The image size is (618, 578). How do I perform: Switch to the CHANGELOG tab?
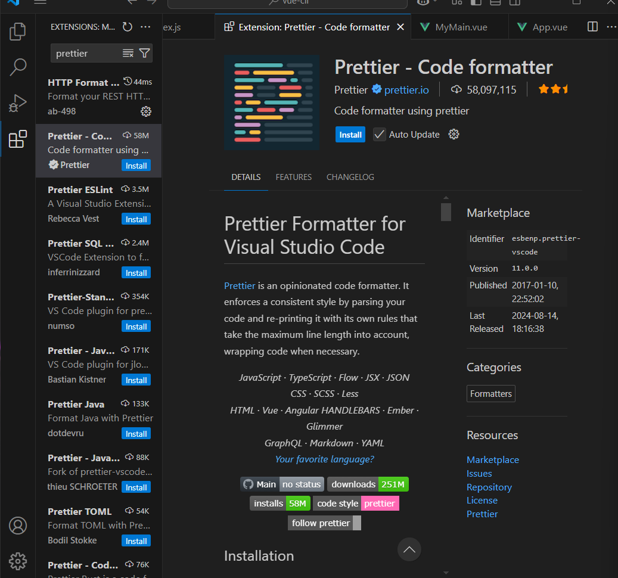[x=350, y=177]
